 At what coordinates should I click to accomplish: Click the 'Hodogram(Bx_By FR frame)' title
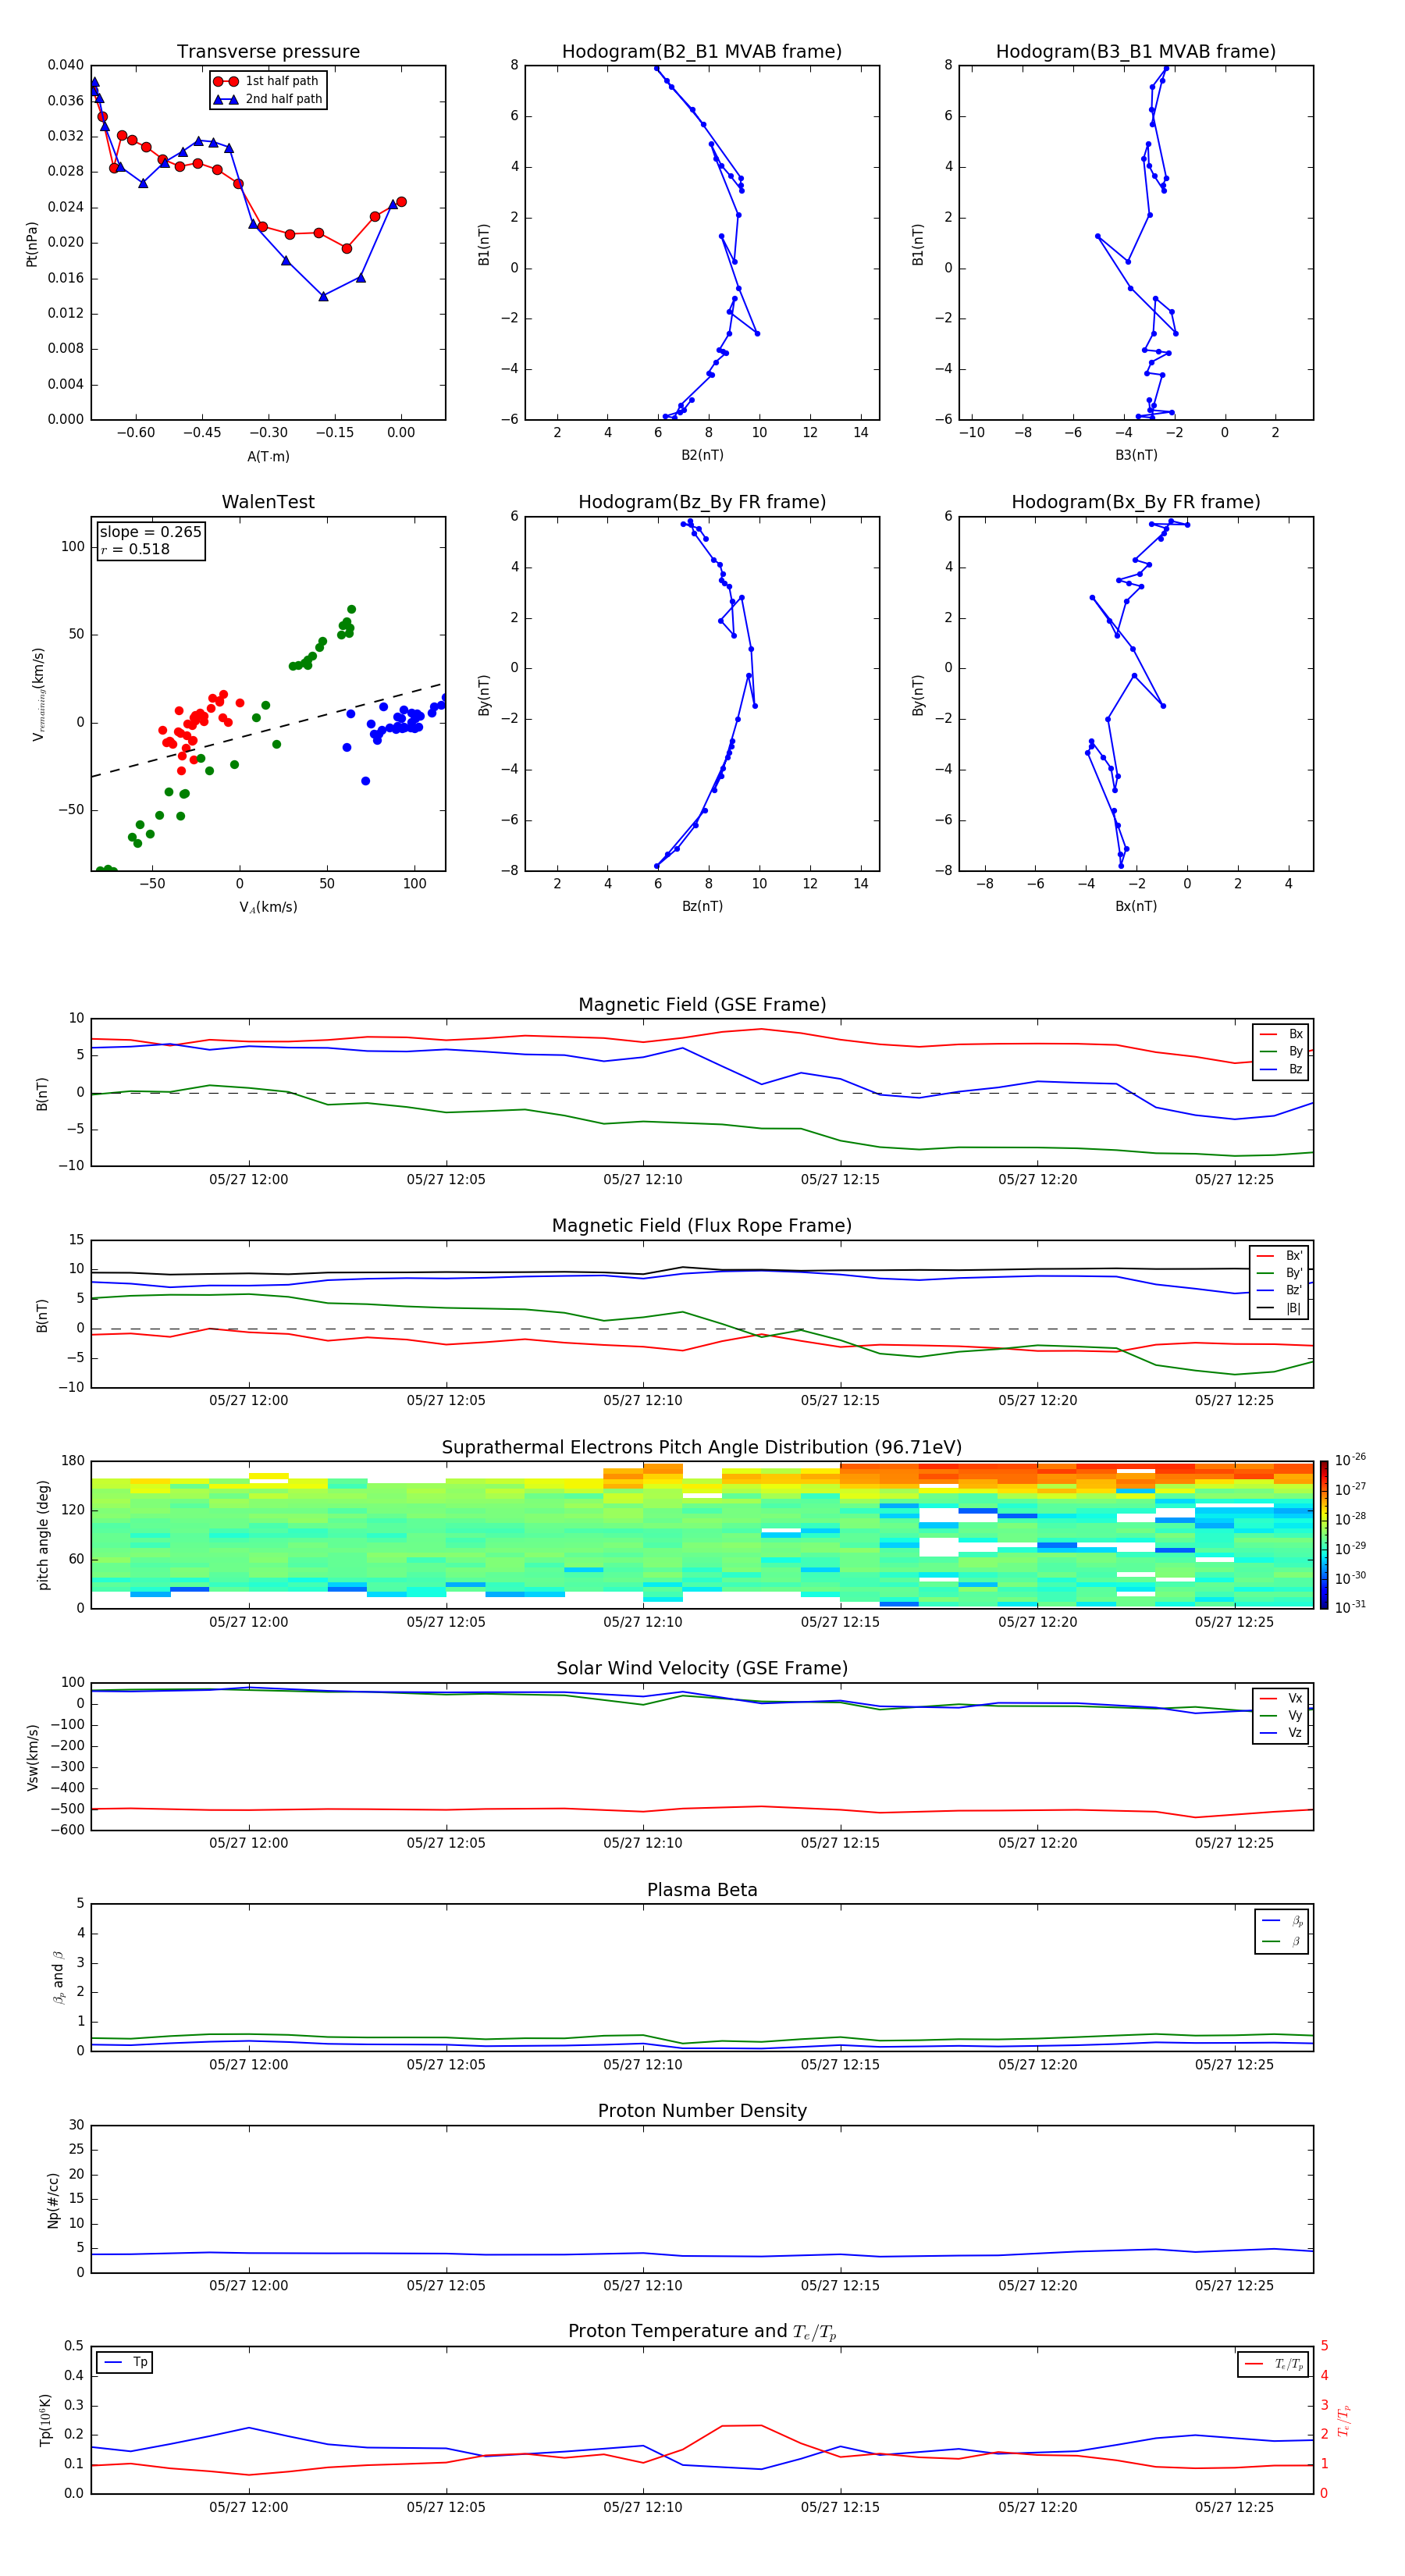click(1136, 502)
